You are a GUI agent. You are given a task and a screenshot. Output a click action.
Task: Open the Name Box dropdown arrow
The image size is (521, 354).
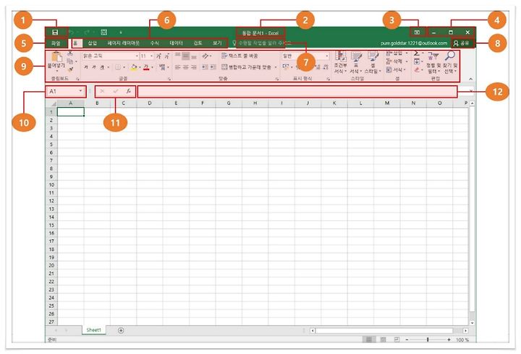click(80, 91)
